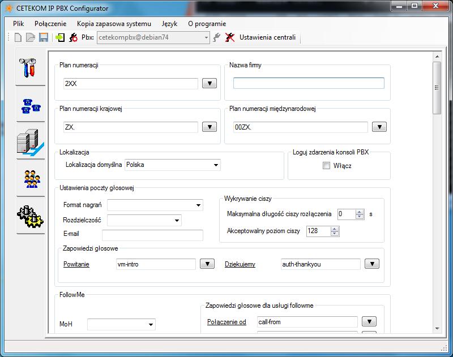Decrease Akceptowalny poziom ciszy value
This screenshot has height=357, width=453.
pos(334,234)
